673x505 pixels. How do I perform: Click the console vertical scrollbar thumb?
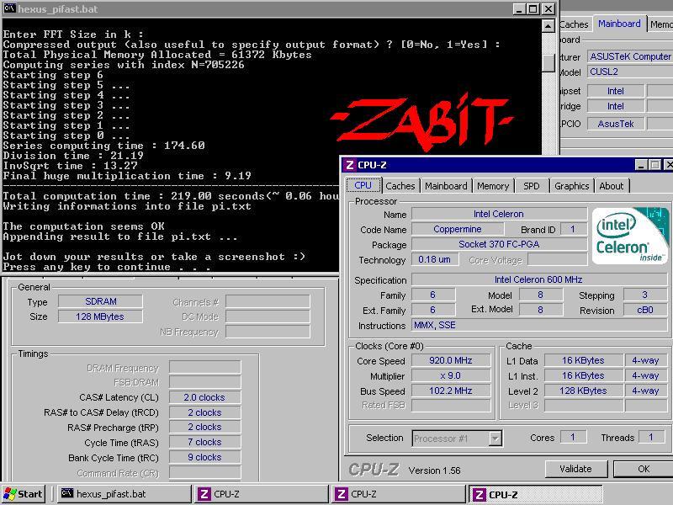point(548,62)
